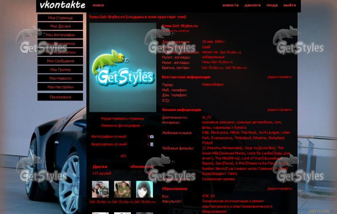Click the video icon beside Видеозаписи со мной
The image size is (337, 214).
coord(152,144)
